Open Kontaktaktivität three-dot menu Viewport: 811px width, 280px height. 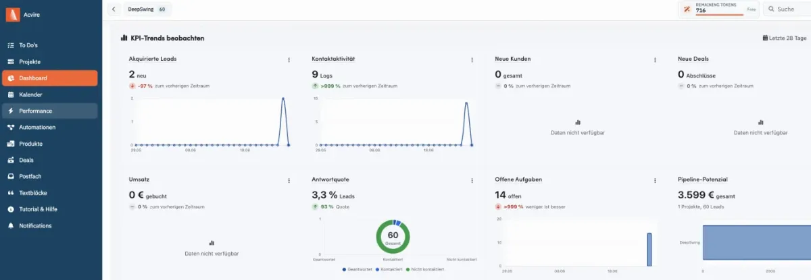point(472,60)
